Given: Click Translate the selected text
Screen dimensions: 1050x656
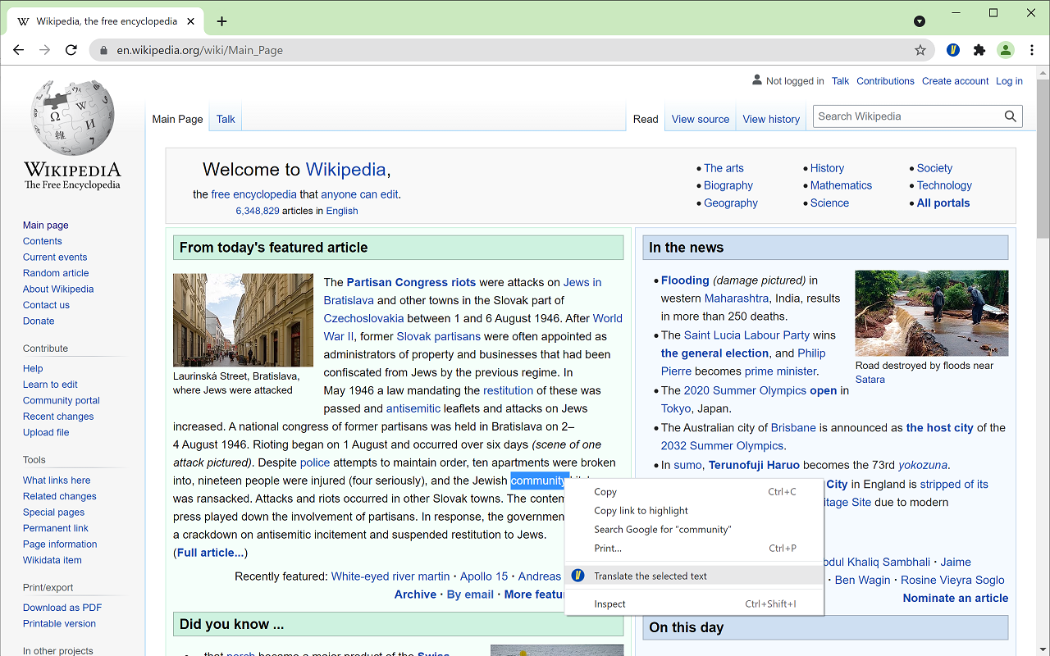Looking at the screenshot, I should point(694,576).
